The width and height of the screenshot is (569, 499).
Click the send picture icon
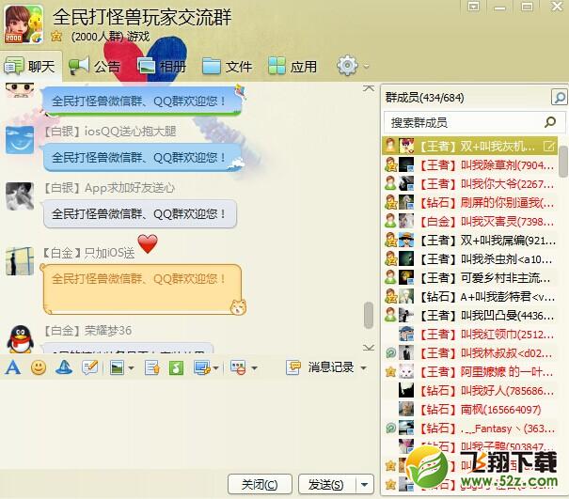click(x=117, y=367)
